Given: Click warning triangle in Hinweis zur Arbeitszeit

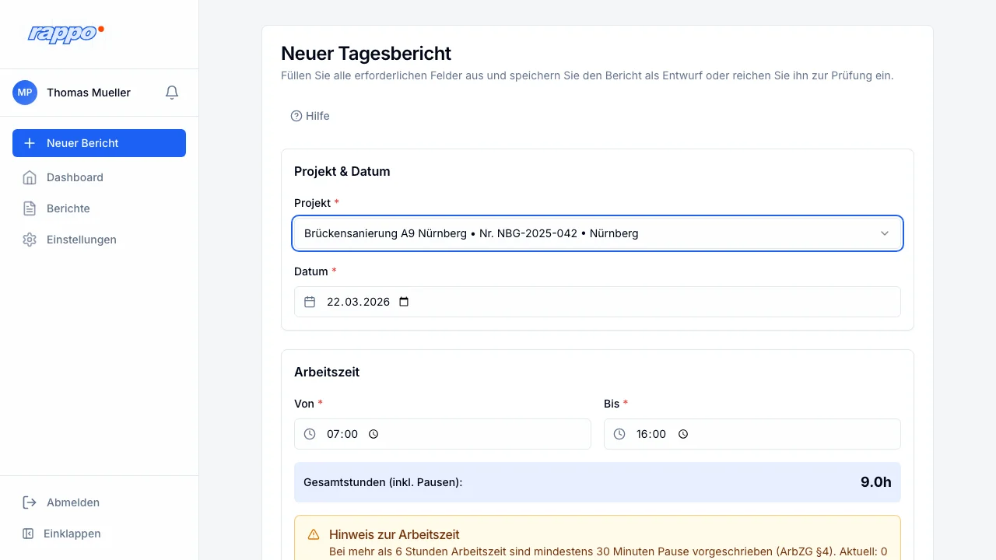Looking at the screenshot, I should point(314,534).
